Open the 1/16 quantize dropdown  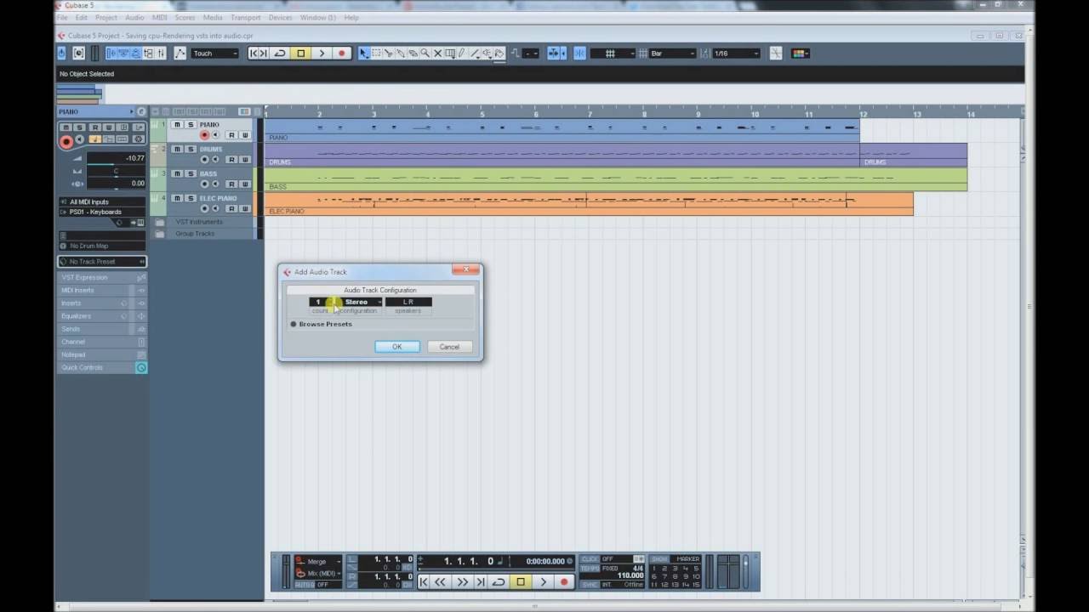click(x=736, y=53)
